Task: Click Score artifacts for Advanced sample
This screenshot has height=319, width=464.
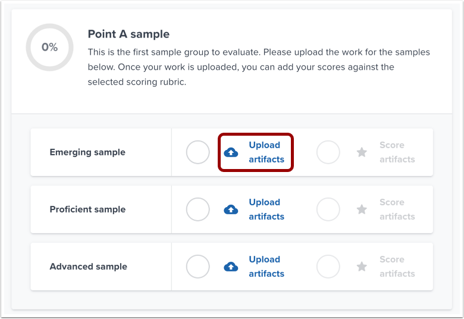Action: coord(397,267)
